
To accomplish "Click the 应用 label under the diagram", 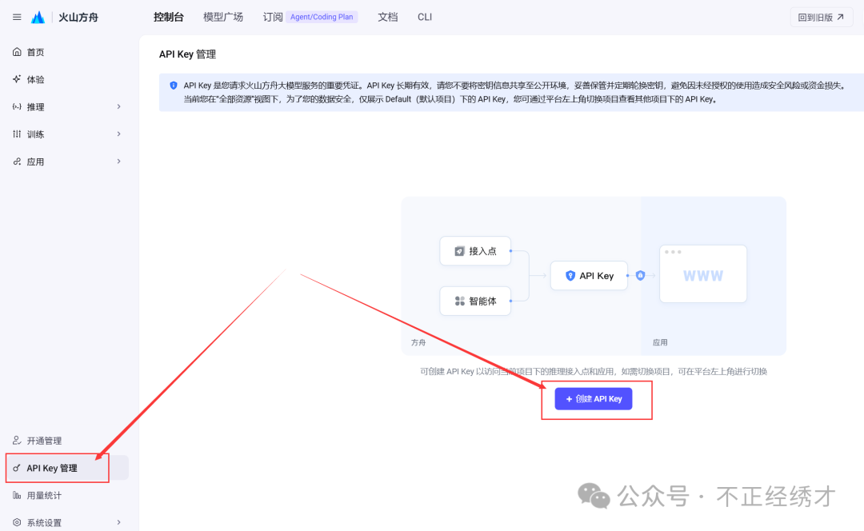I will tap(660, 342).
